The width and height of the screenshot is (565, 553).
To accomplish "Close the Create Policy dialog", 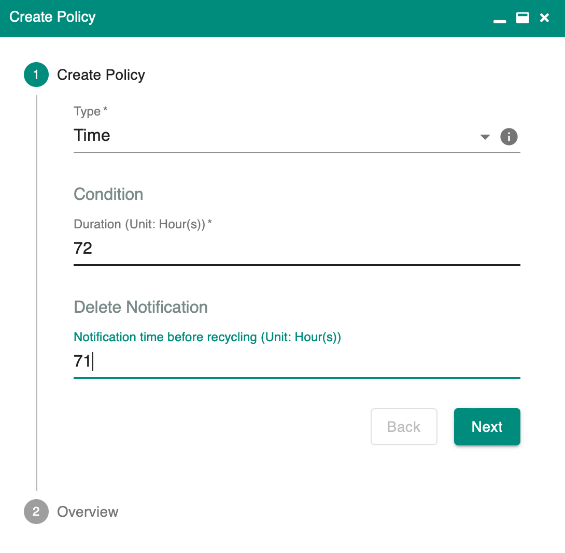I will 544,18.
